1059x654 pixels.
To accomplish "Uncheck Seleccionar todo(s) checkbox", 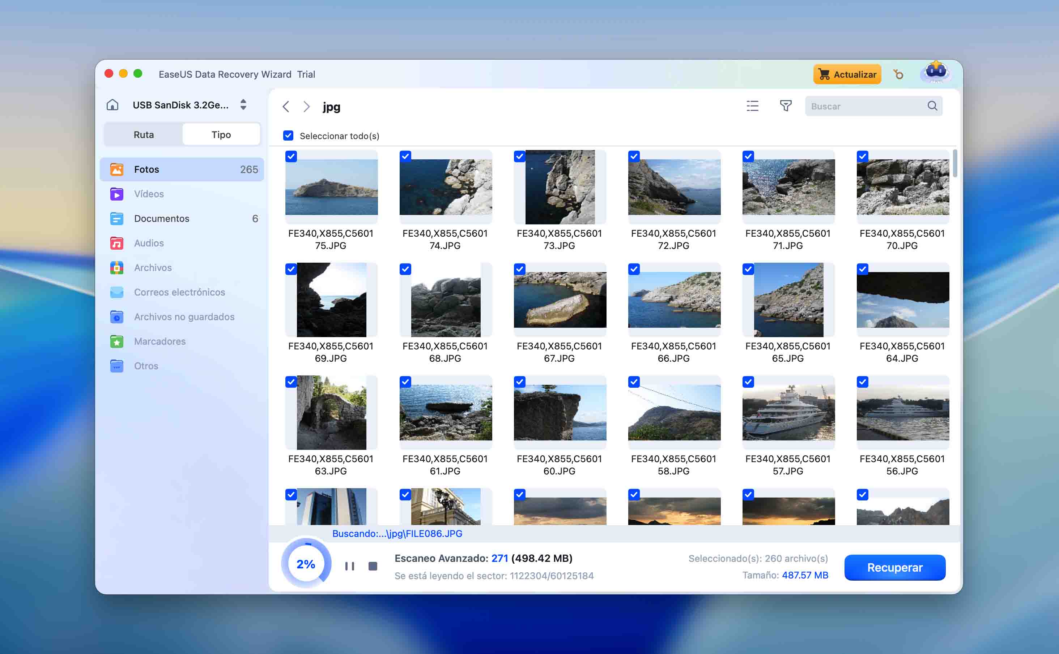I will tap(288, 136).
